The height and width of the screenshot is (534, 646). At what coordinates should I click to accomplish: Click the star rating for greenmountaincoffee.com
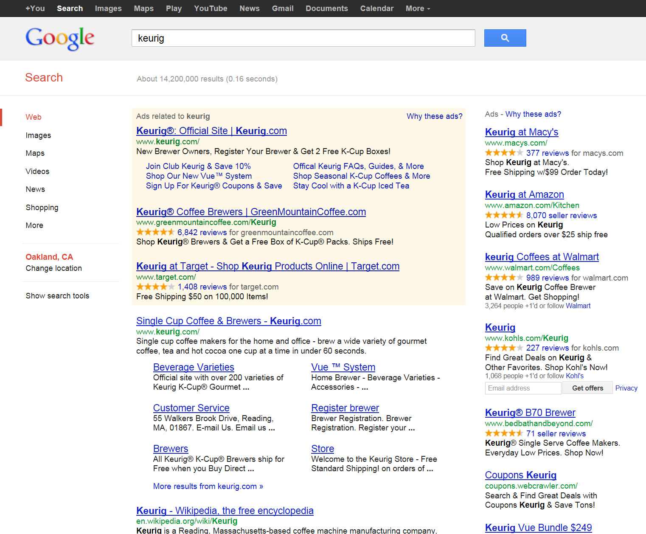click(x=155, y=232)
